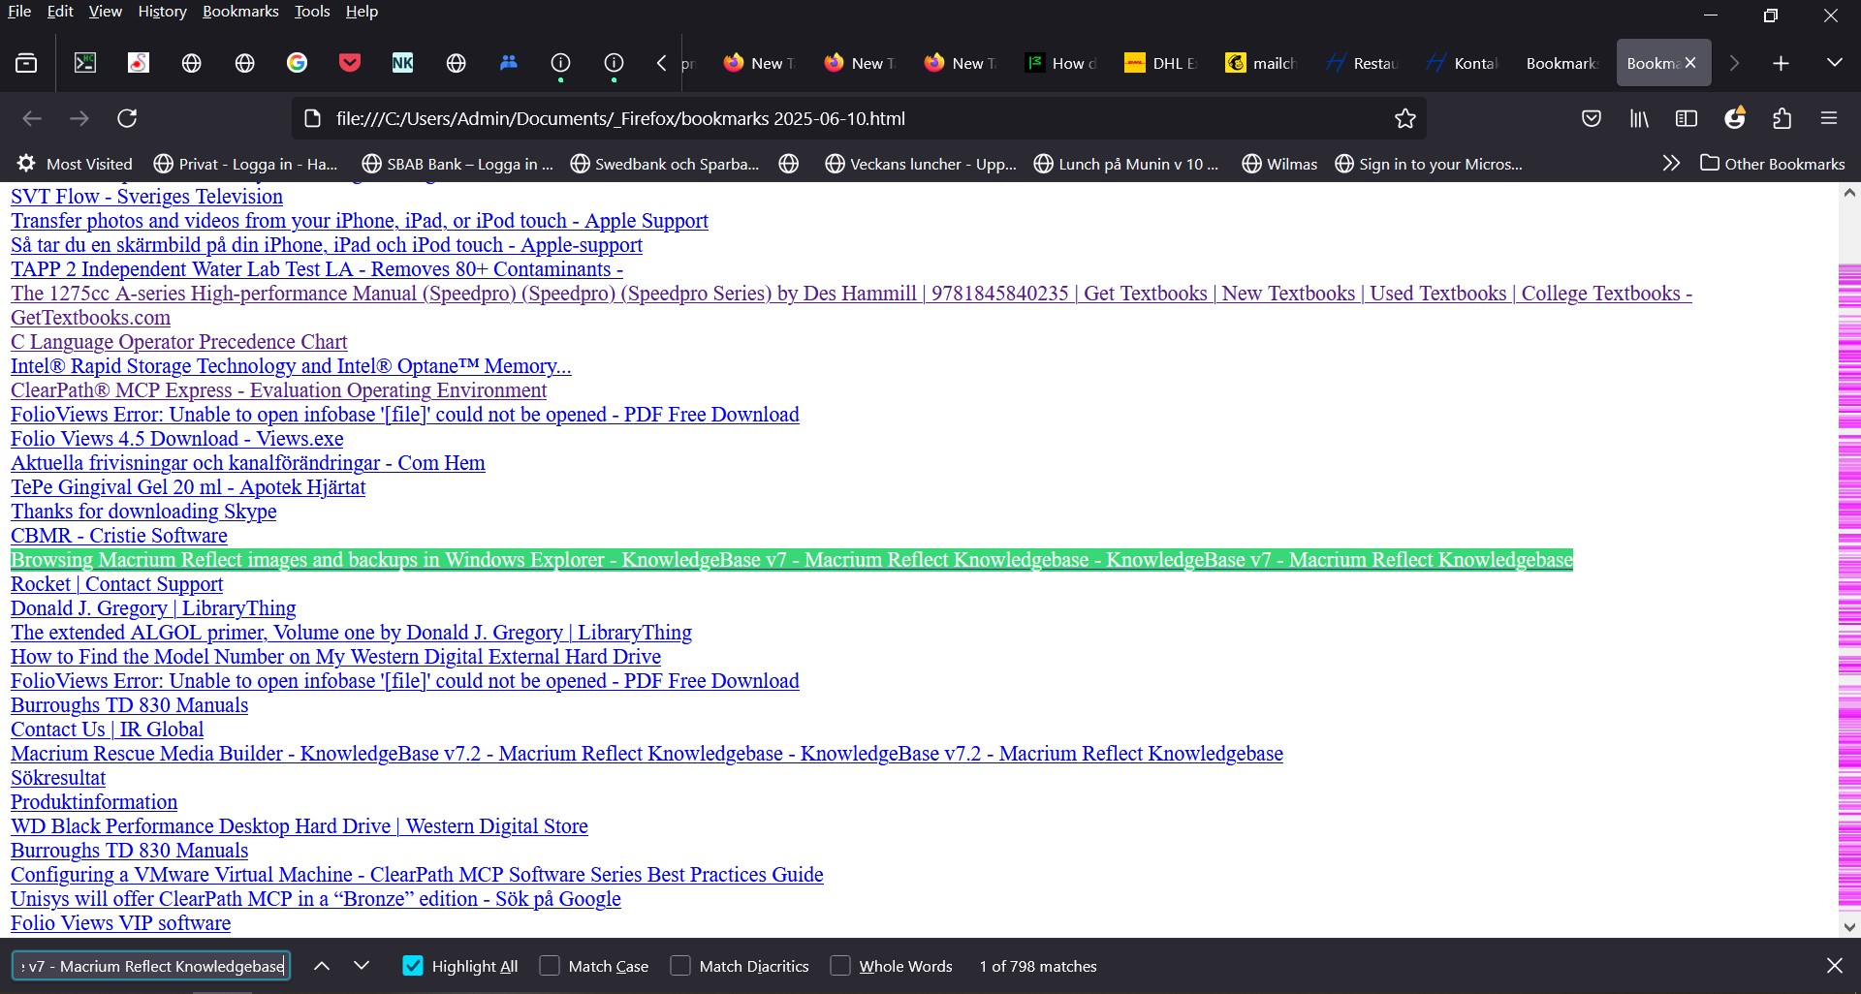
Task: Open a new tab with plus
Action: pyautogui.click(x=1781, y=63)
